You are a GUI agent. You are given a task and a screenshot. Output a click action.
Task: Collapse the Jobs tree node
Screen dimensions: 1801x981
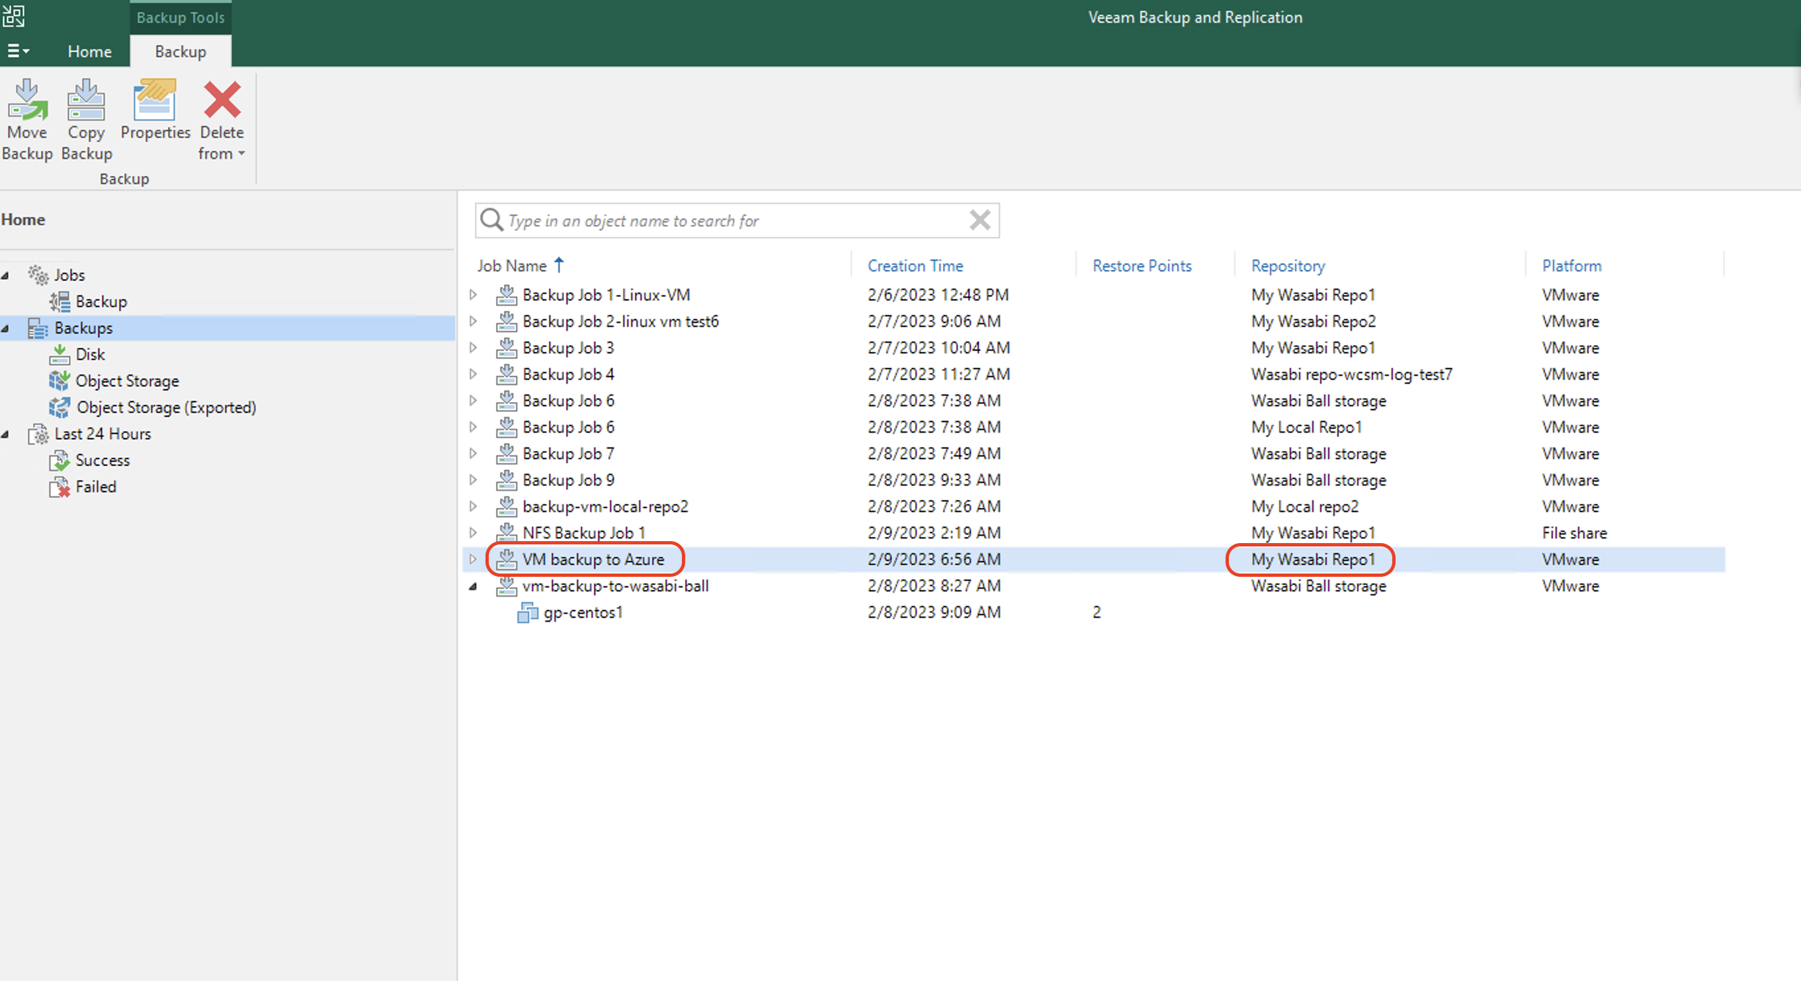pos(5,275)
